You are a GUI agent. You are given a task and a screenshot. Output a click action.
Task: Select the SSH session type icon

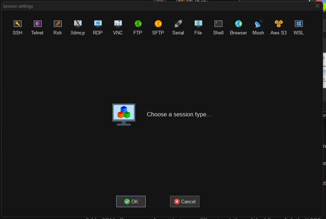18,24
